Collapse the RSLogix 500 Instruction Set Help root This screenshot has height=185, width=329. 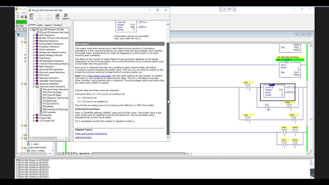[x=30, y=30]
